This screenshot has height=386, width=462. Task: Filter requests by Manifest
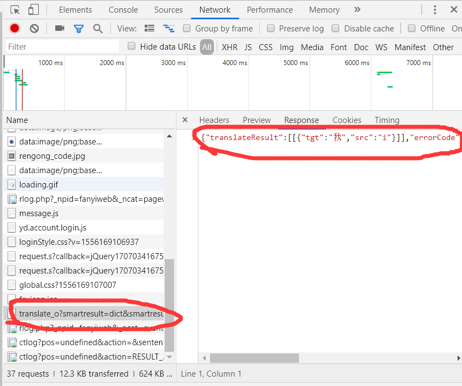click(x=410, y=47)
